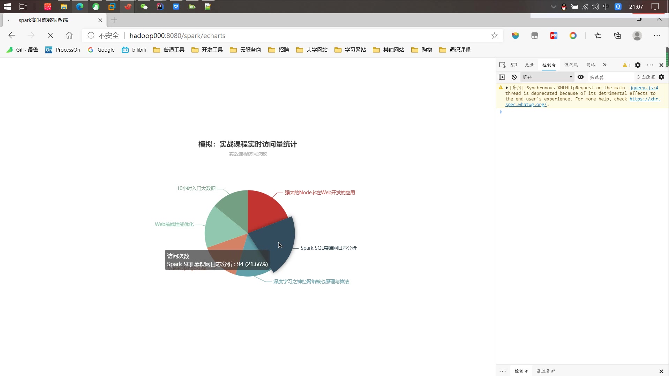669x376 pixels.
Task: Open DevTools settings with the gear icon
Action: tap(638, 65)
